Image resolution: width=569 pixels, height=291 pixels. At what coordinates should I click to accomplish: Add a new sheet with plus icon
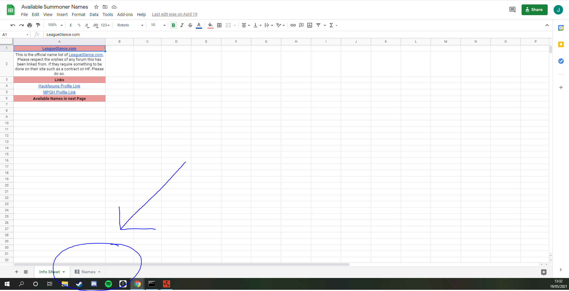tap(17, 272)
